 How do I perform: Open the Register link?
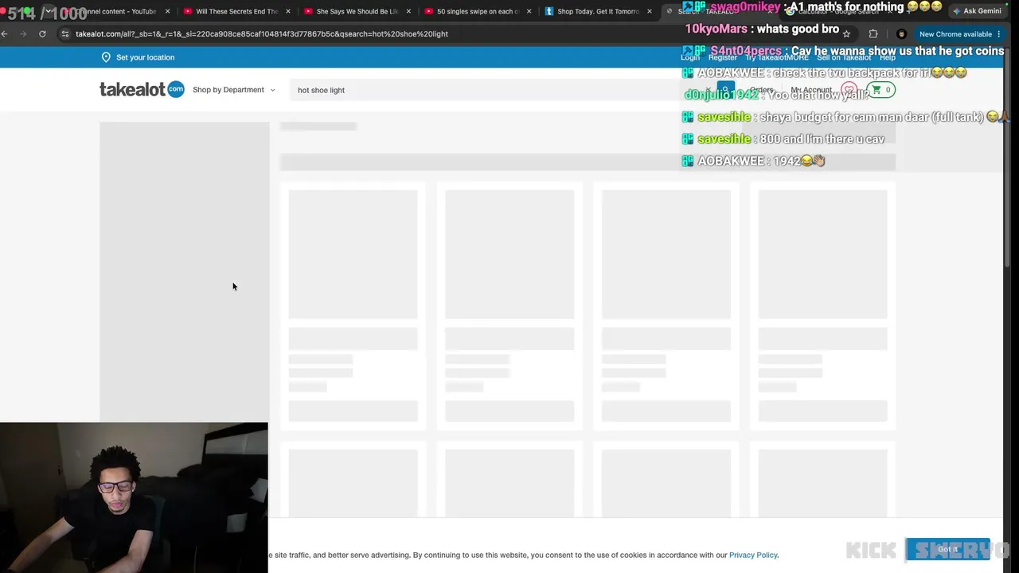(723, 57)
